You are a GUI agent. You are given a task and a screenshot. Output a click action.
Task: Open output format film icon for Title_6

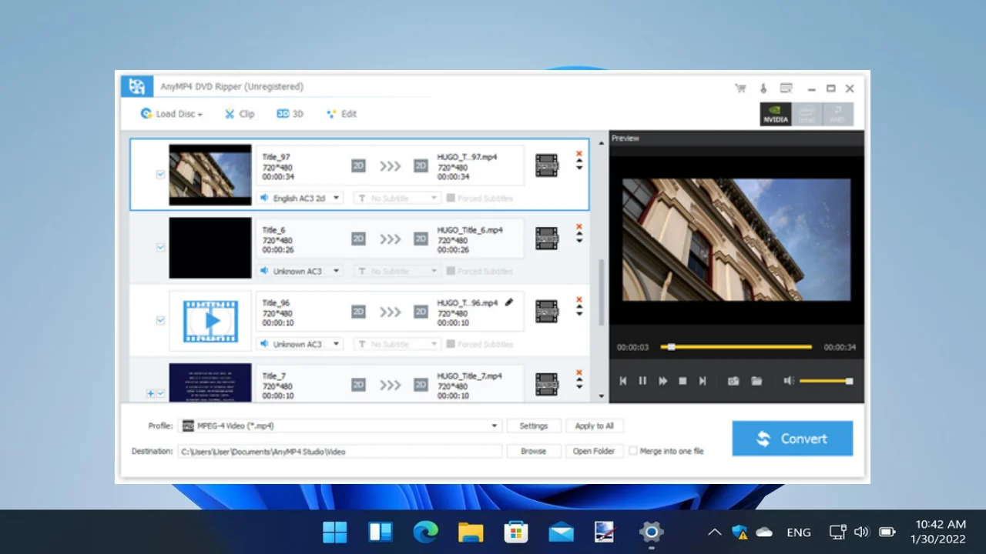point(547,239)
